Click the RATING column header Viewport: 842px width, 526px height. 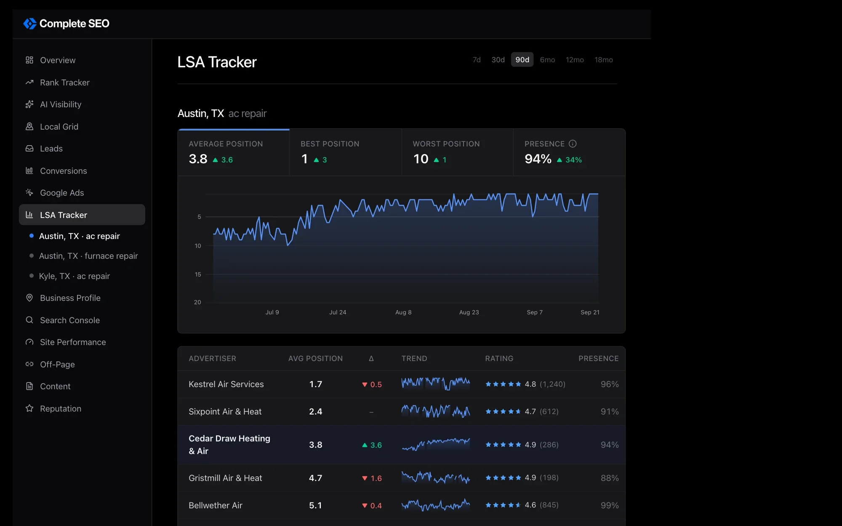point(499,359)
